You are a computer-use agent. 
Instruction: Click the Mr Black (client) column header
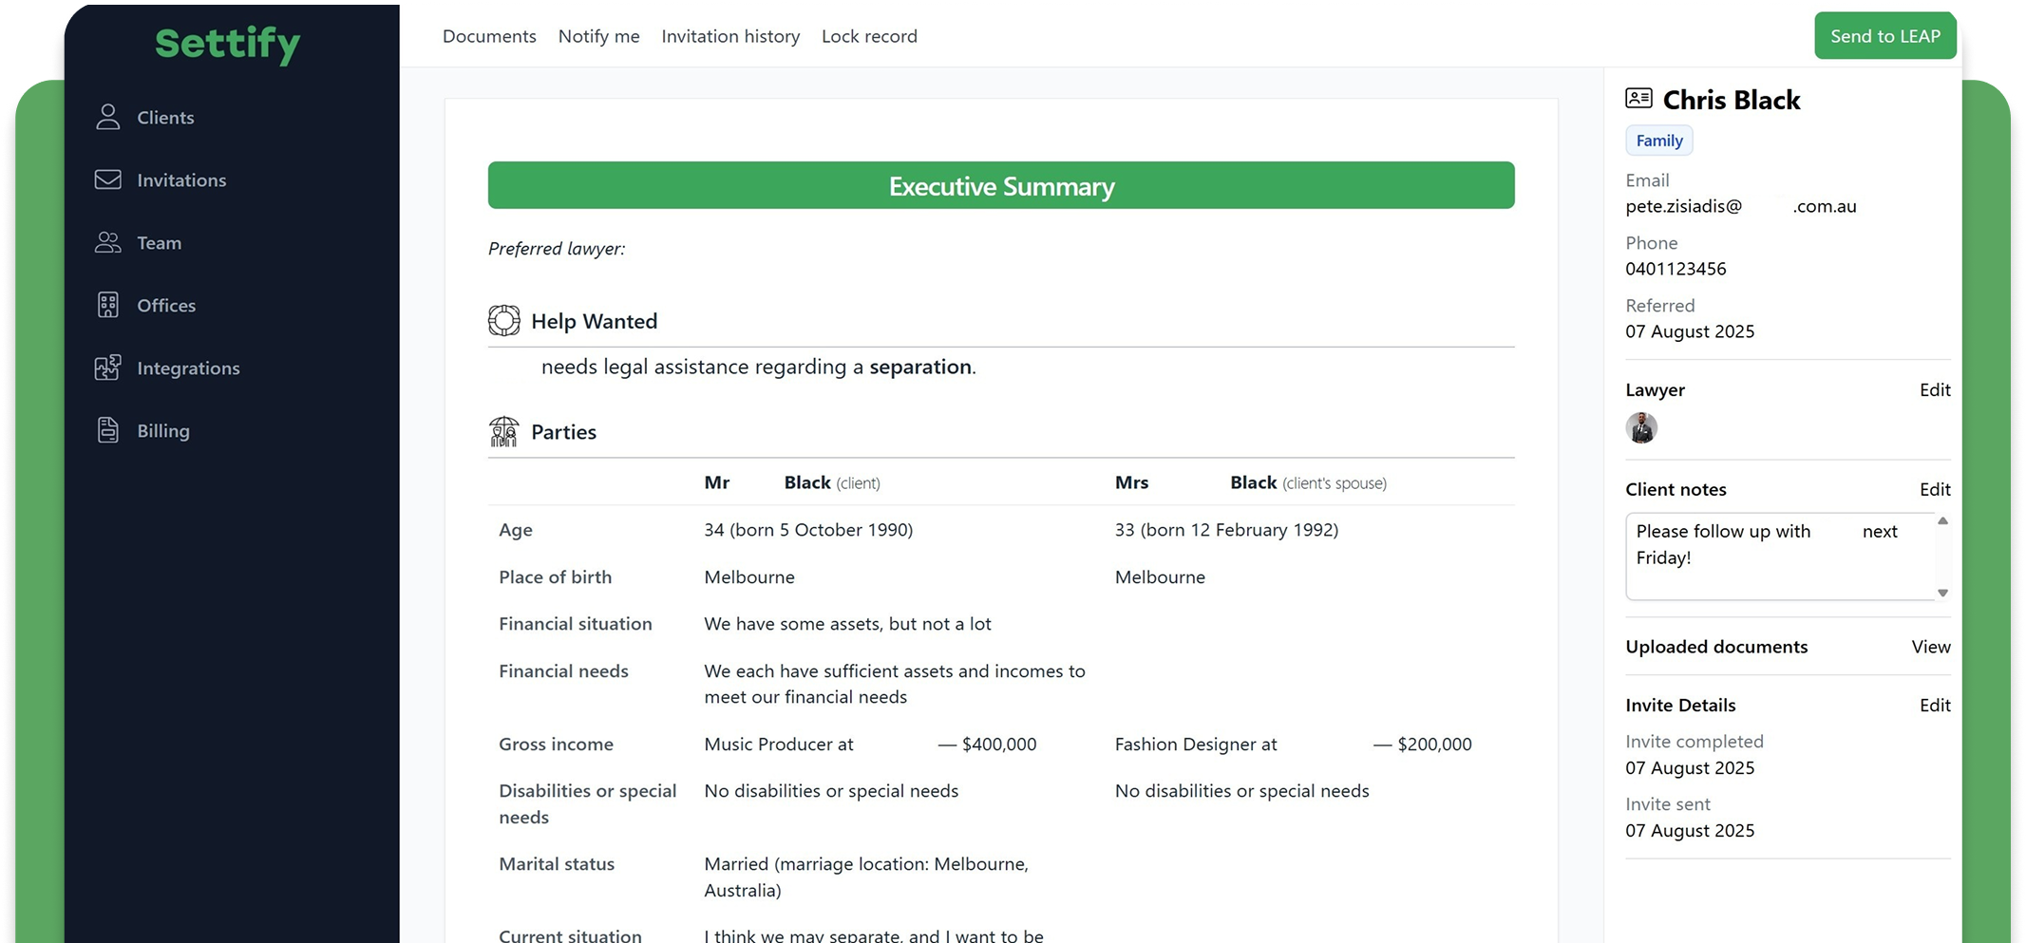792,482
